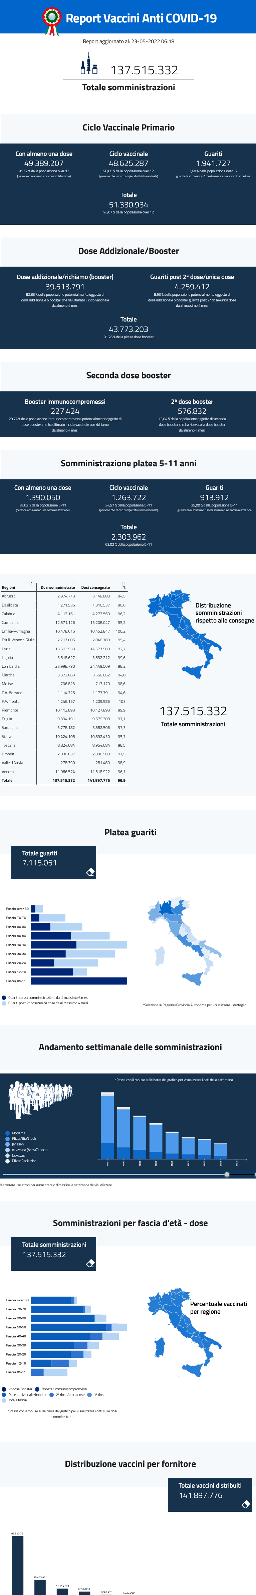Select the Moderna legend marker
The width and height of the screenshot is (256, 1595).
[x=7, y=1133]
